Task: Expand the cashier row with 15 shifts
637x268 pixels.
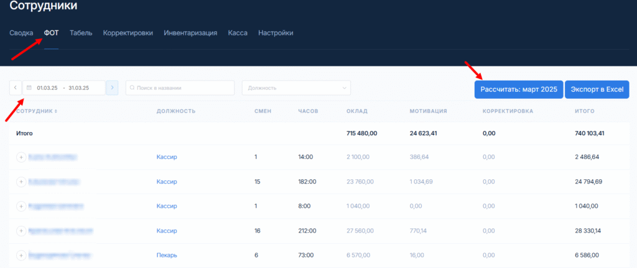Action: (x=21, y=182)
